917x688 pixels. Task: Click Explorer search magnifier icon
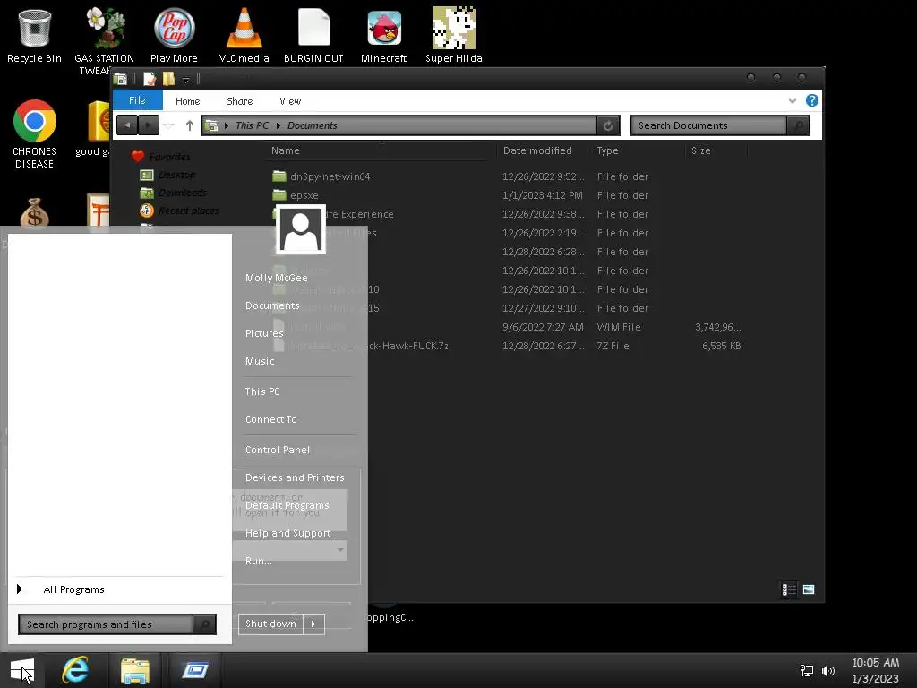coord(798,125)
